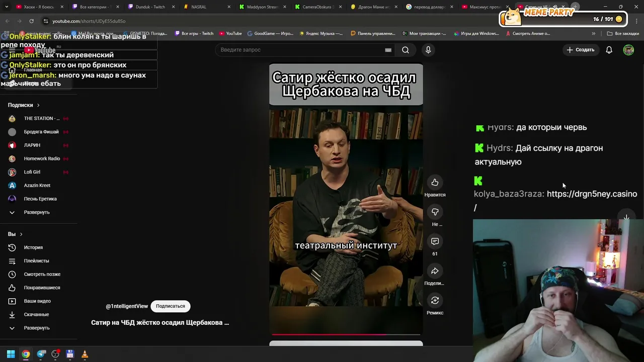Open Azazin Kreet subscription channel
Viewport: 644px width, 362px height.
38,186
